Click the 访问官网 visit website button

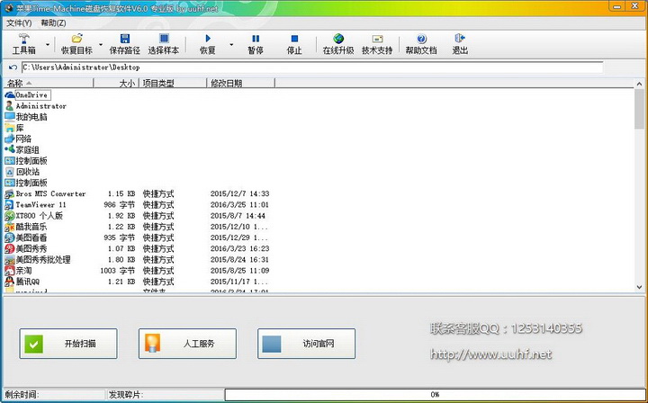point(306,344)
